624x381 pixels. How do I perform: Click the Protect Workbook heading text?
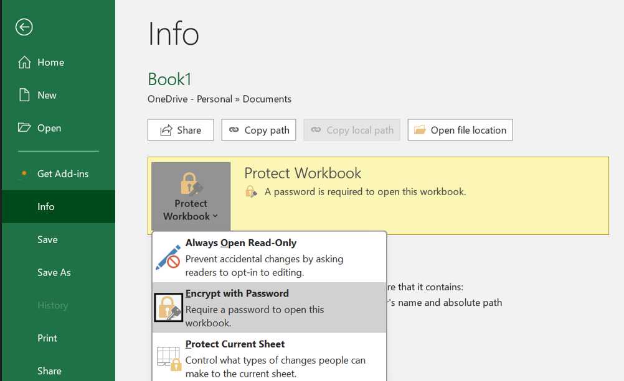(303, 173)
